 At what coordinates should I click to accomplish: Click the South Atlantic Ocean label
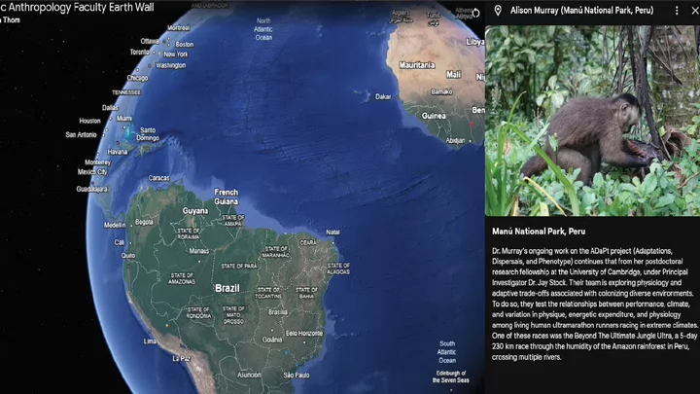pos(447,352)
